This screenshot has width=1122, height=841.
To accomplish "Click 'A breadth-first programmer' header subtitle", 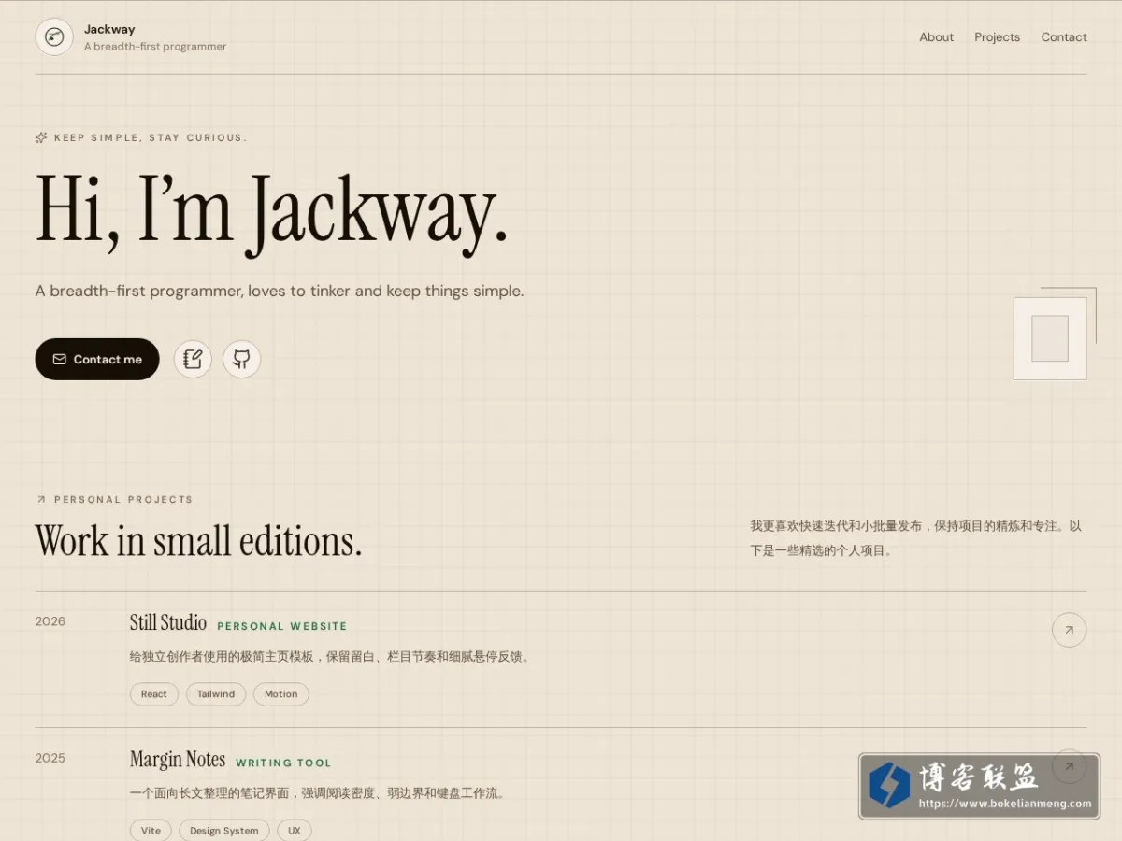I will pyautogui.click(x=155, y=47).
